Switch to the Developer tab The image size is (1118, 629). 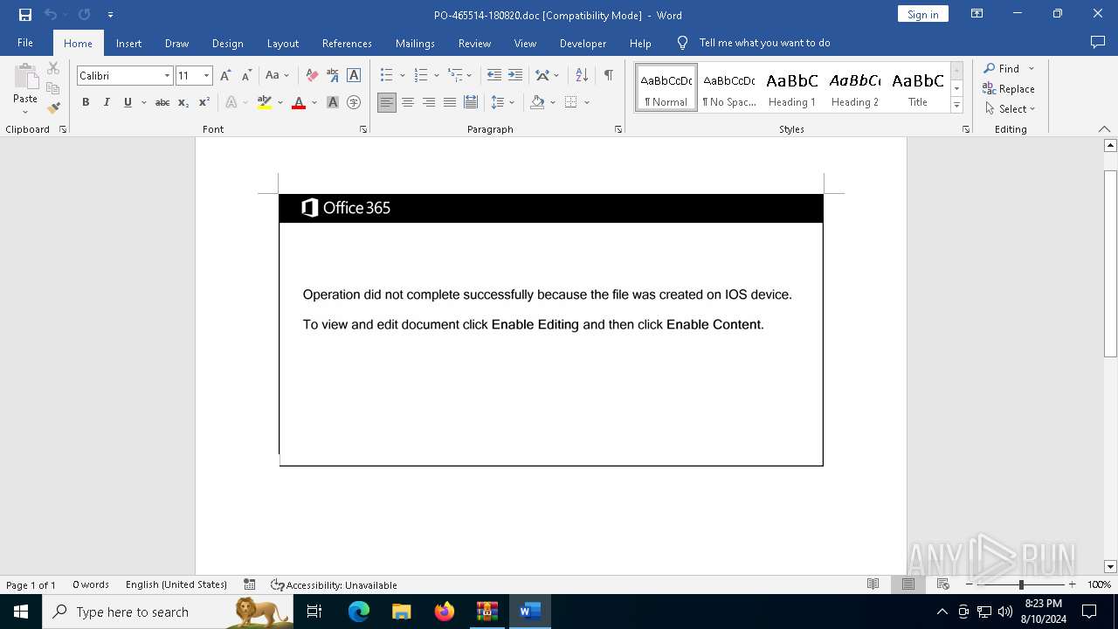(583, 43)
